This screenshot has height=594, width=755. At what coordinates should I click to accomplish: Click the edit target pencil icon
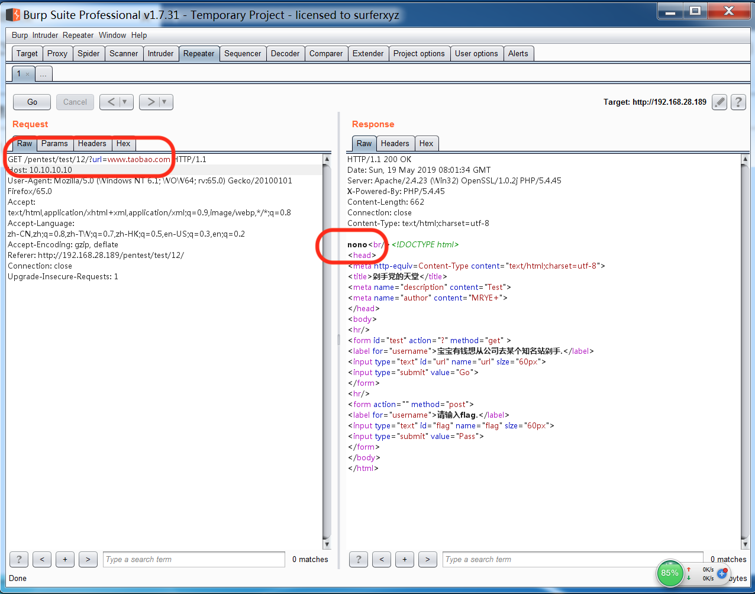[x=719, y=102]
